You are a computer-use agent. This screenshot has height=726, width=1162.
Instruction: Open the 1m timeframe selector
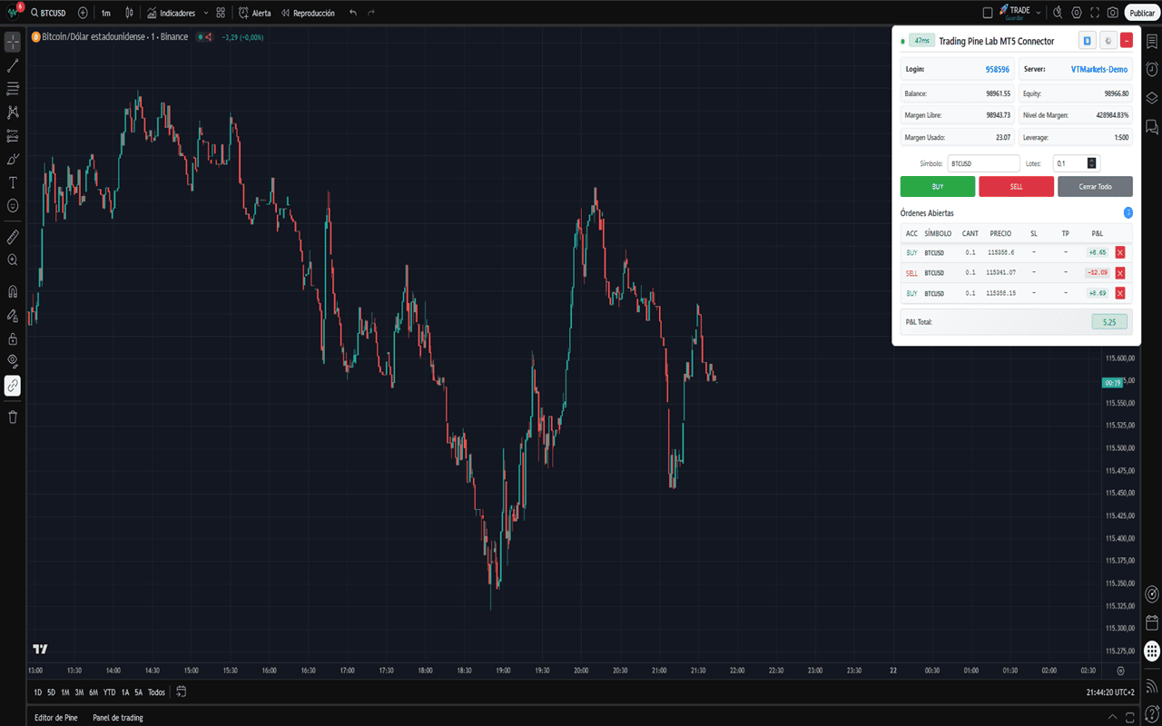(x=105, y=13)
